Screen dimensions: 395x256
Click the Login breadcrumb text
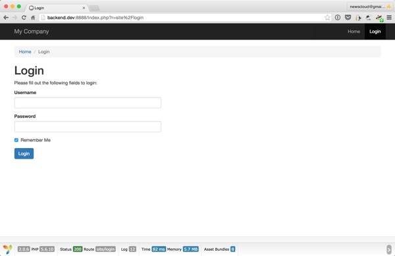pos(44,51)
